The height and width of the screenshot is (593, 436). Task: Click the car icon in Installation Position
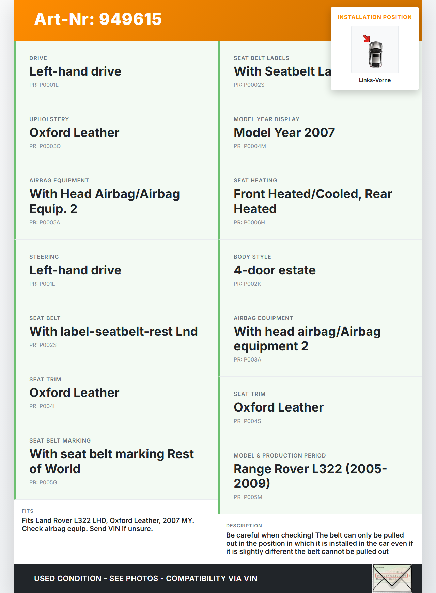[x=375, y=54]
